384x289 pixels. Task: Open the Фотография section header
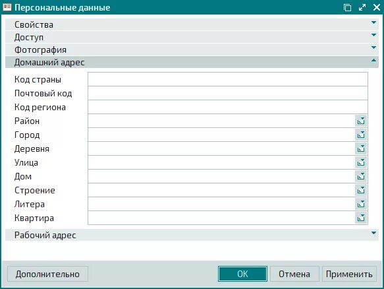click(x=192, y=49)
